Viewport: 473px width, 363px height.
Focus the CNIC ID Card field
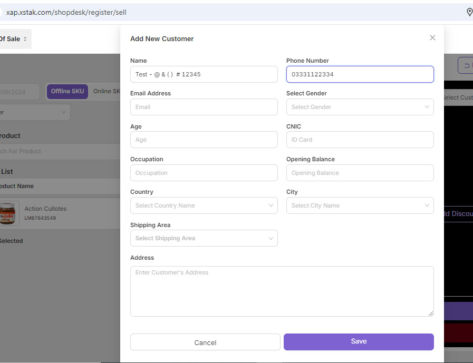pyautogui.click(x=360, y=140)
